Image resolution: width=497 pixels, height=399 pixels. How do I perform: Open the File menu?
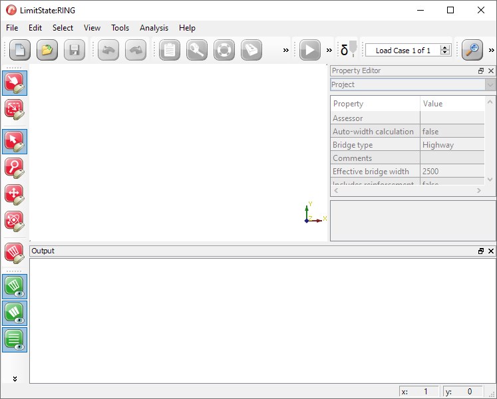click(12, 28)
